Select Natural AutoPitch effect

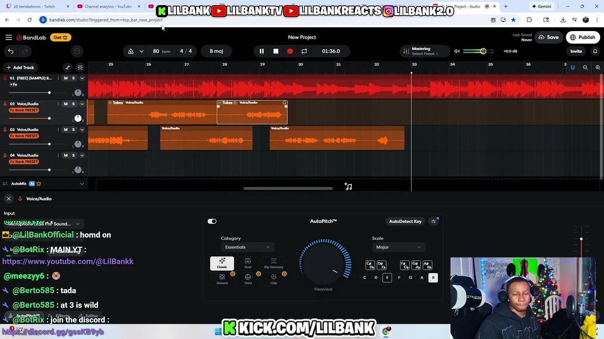[222, 279]
